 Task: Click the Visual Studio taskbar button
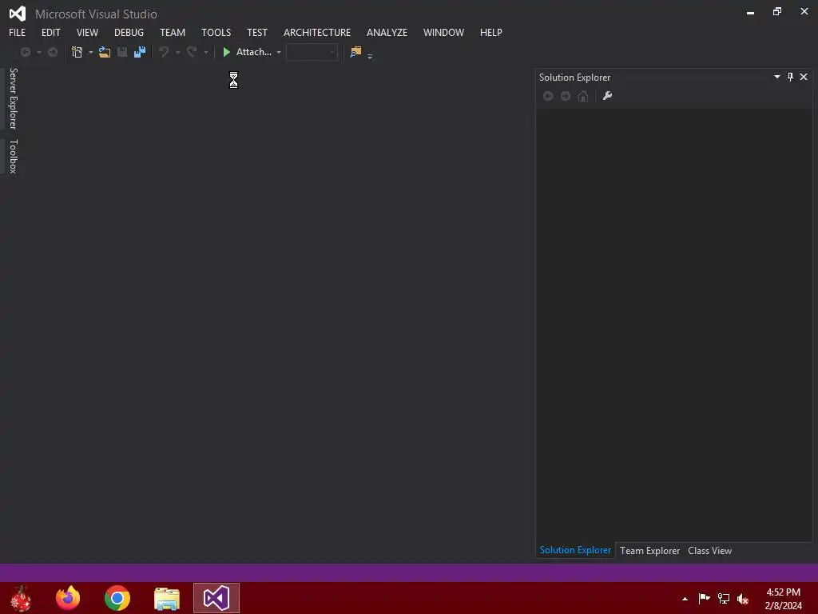tap(216, 598)
